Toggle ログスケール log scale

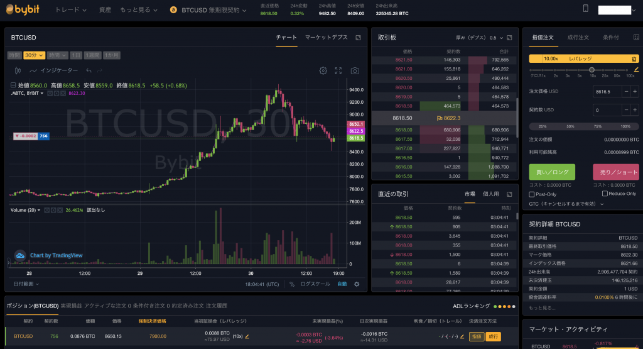click(x=315, y=284)
